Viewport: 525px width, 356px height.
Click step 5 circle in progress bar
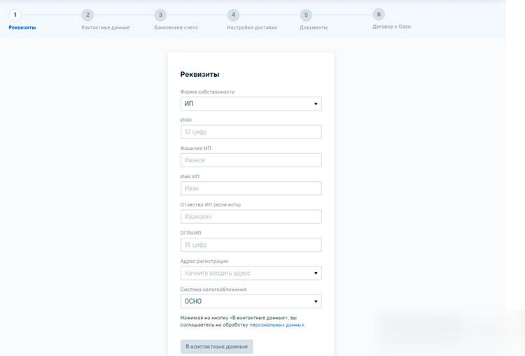click(306, 15)
